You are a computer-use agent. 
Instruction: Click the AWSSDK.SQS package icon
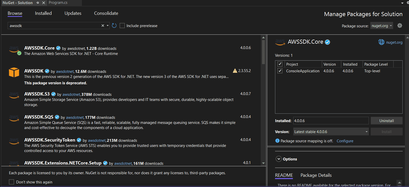point(14,119)
